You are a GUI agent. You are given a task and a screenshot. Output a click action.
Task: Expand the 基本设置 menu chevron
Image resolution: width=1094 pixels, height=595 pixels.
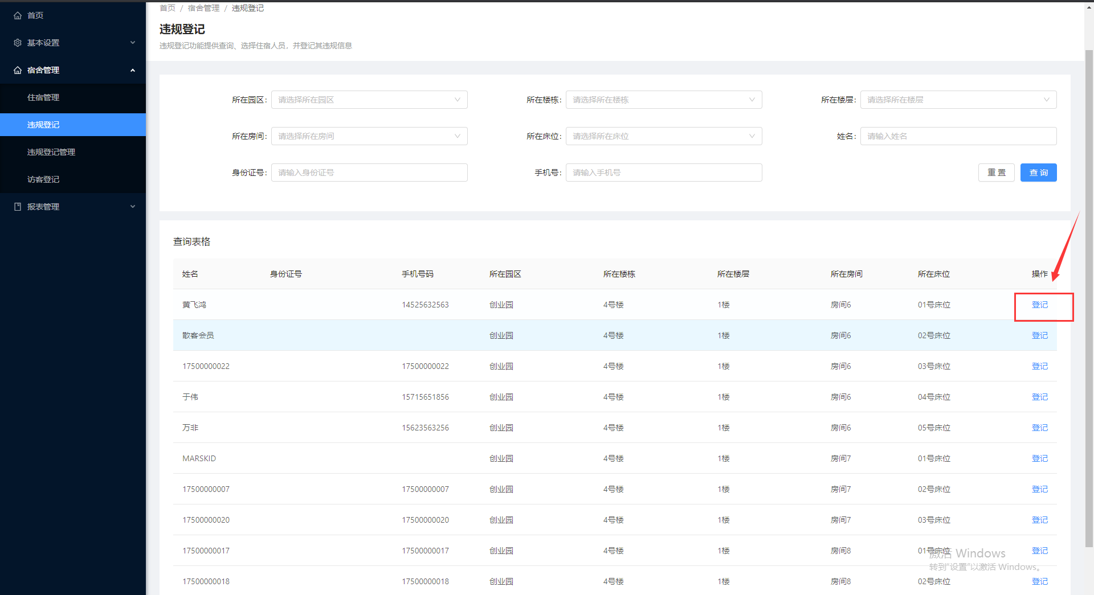[133, 43]
